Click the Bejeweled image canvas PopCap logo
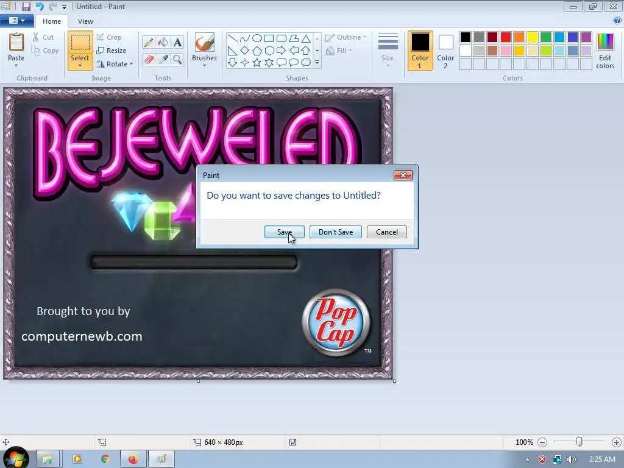Image resolution: width=624 pixels, height=468 pixels. coord(336,322)
